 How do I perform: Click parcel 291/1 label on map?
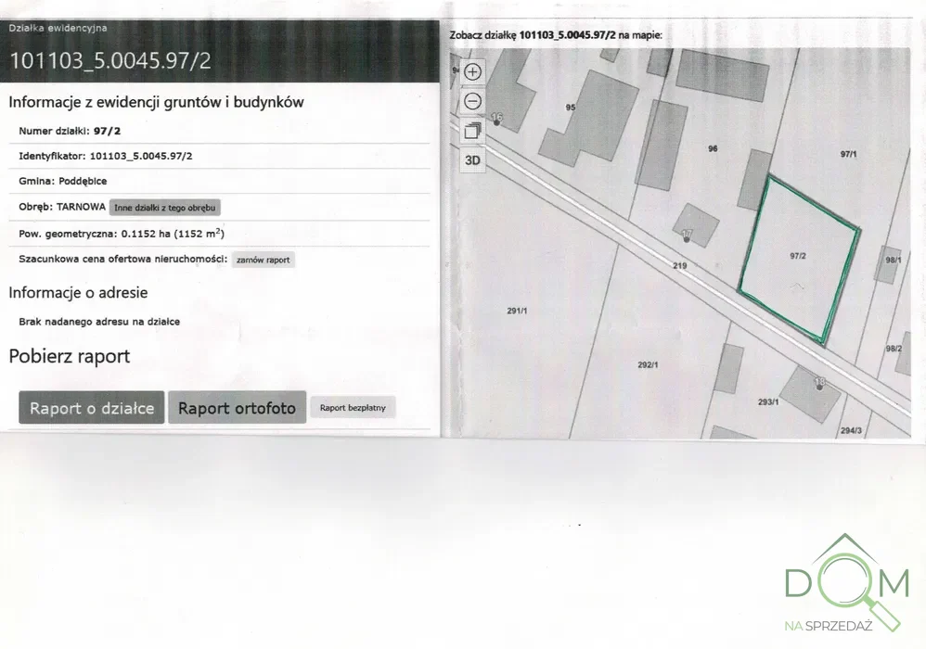(517, 311)
